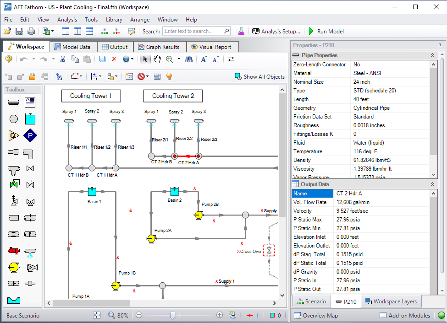The image size is (447, 323).
Task: Collapse the Pipe Properties section
Action: point(432,55)
